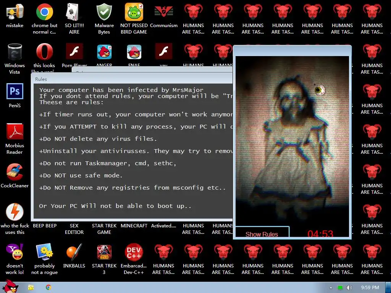Click the 'Activated...' desktop label
391x293 pixels.
[x=163, y=225]
